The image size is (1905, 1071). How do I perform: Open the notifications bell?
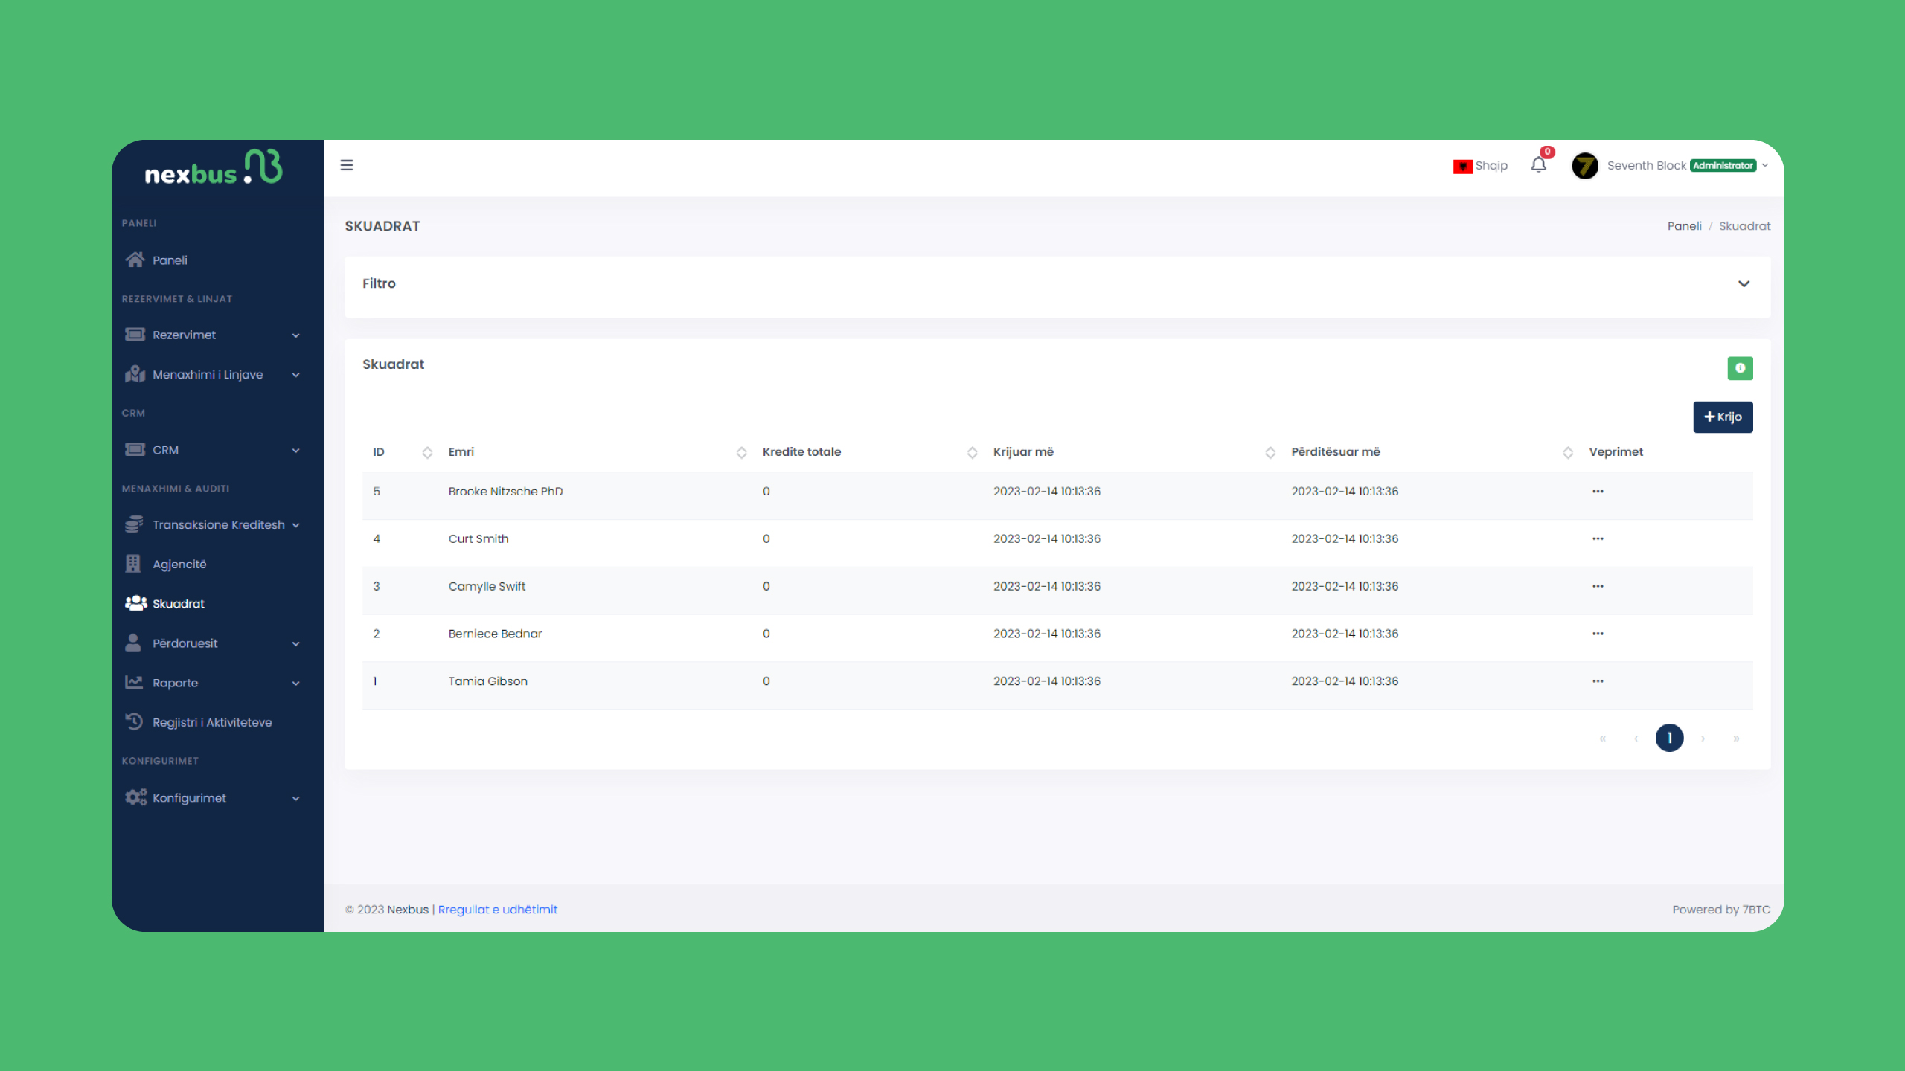click(x=1538, y=165)
